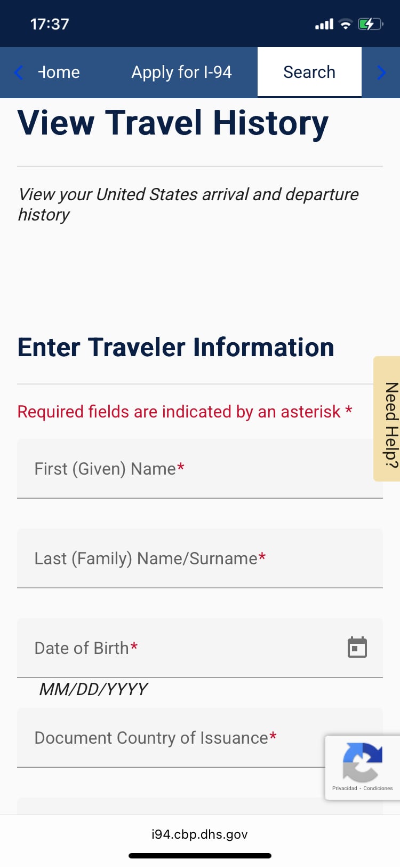Open the Date of Birth calendar picker
The width and height of the screenshot is (400, 867).
(x=357, y=648)
